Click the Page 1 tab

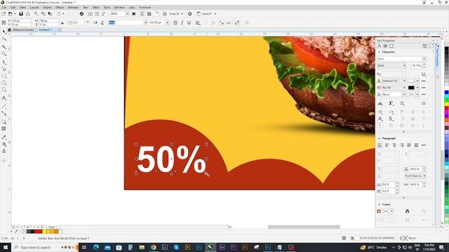tap(53, 227)
